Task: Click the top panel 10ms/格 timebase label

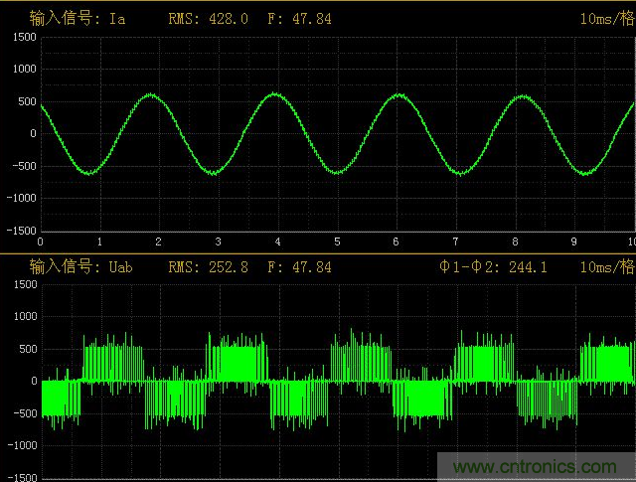Action: pos(607,19)
